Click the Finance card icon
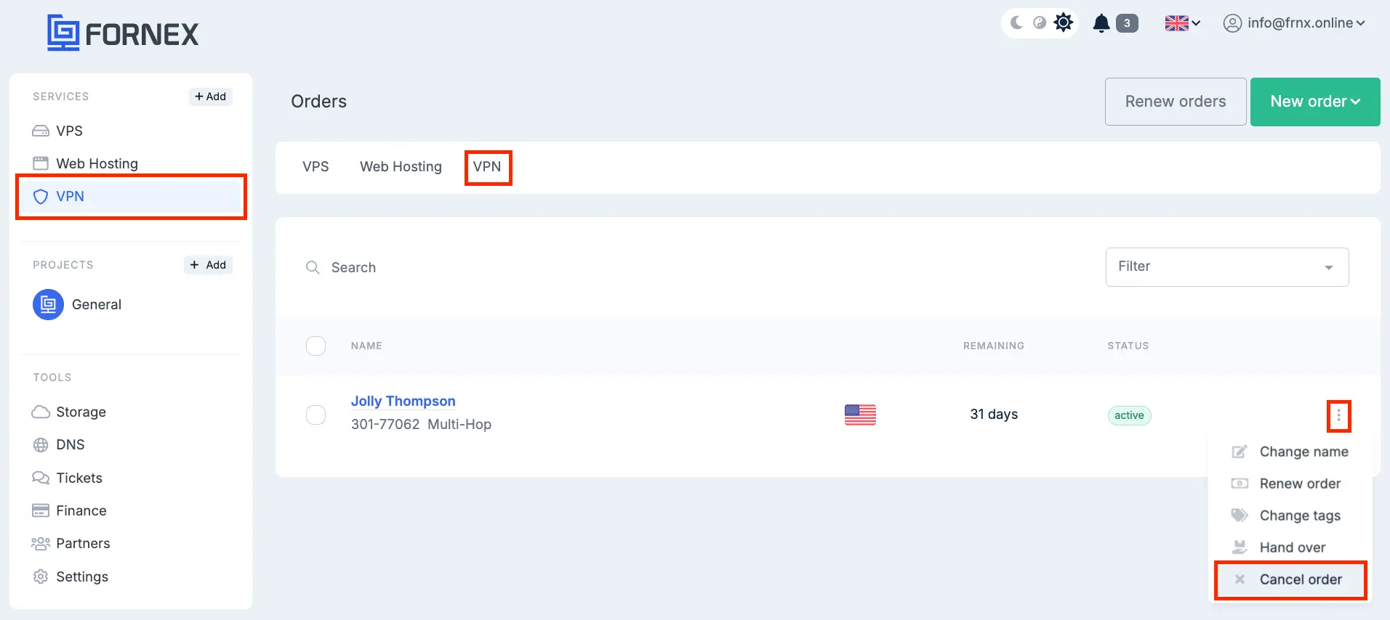Image resolution: width=1390 pixels, height=620 pixels. point(41,510)
